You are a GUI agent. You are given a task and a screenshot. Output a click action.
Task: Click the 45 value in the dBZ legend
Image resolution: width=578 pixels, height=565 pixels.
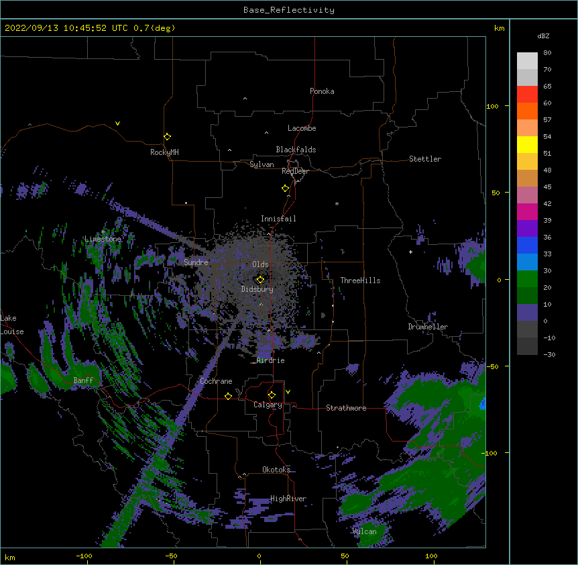tap(547, 187)
